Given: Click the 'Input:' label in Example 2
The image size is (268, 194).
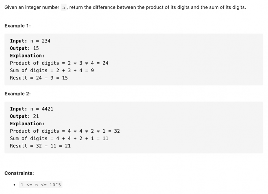Looking at the screenshot, I should tap(18, 109).
